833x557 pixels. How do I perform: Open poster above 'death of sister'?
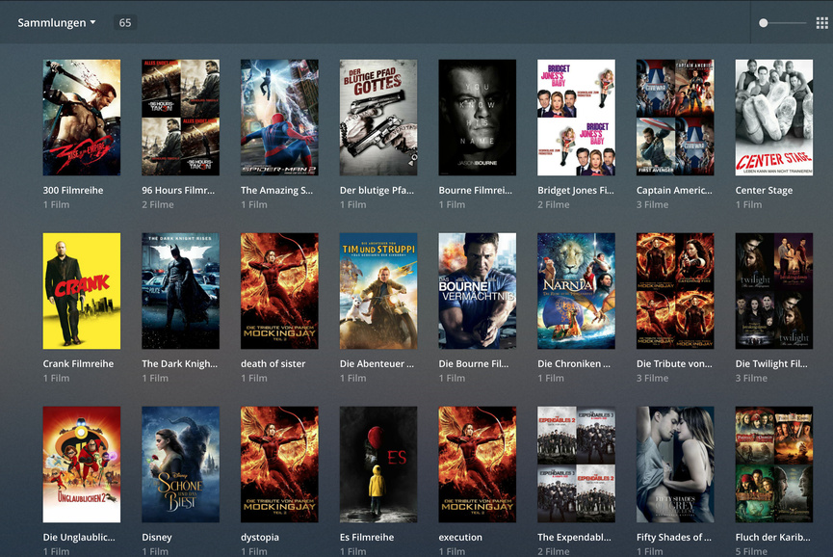[x=279, y=291]
